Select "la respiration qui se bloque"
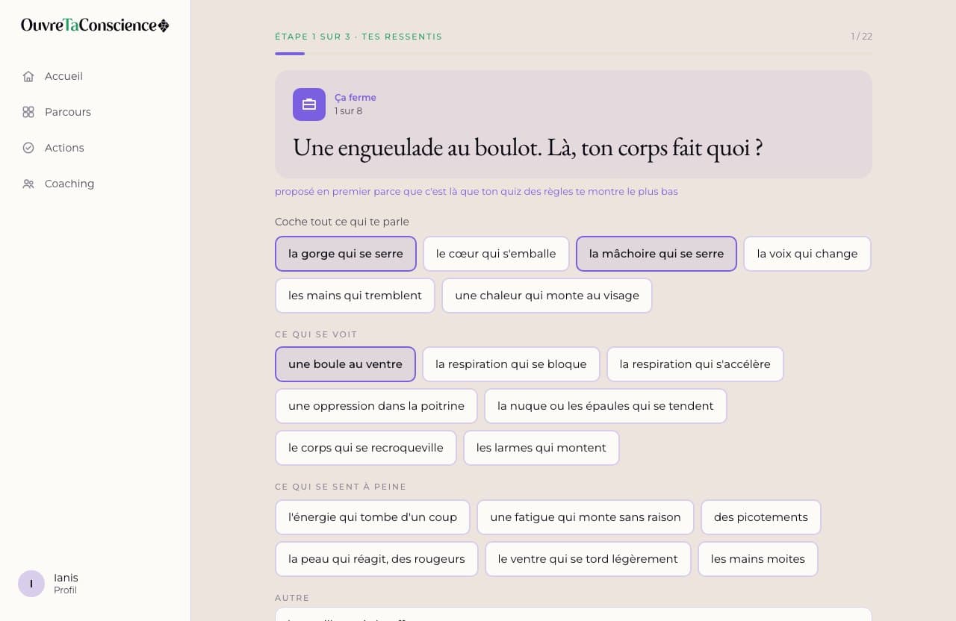This screenshot has width=956, height=621. point(511,364)
